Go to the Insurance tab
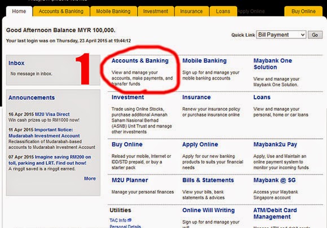Image resolution: width=327 pixels, height=228 pixels. coord(192,11)
